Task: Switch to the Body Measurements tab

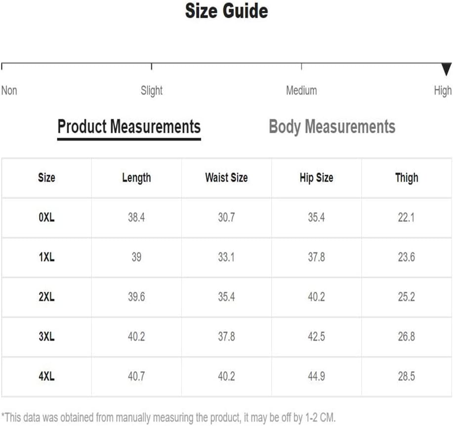Action: click(332, 127)
